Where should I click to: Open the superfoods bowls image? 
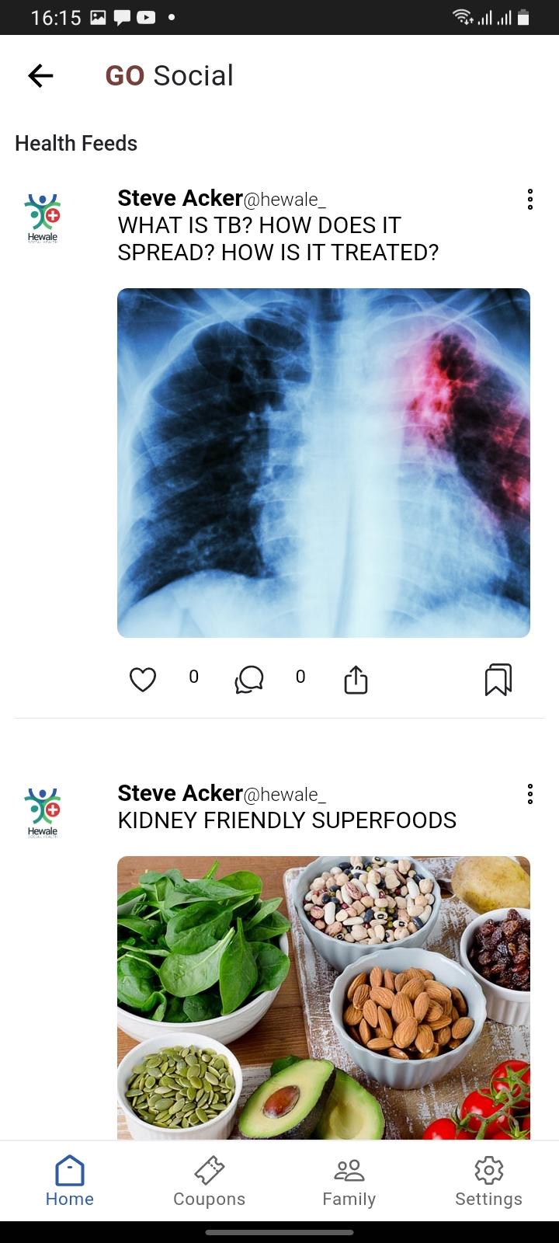pyautogui.click(x=324, y=998)
